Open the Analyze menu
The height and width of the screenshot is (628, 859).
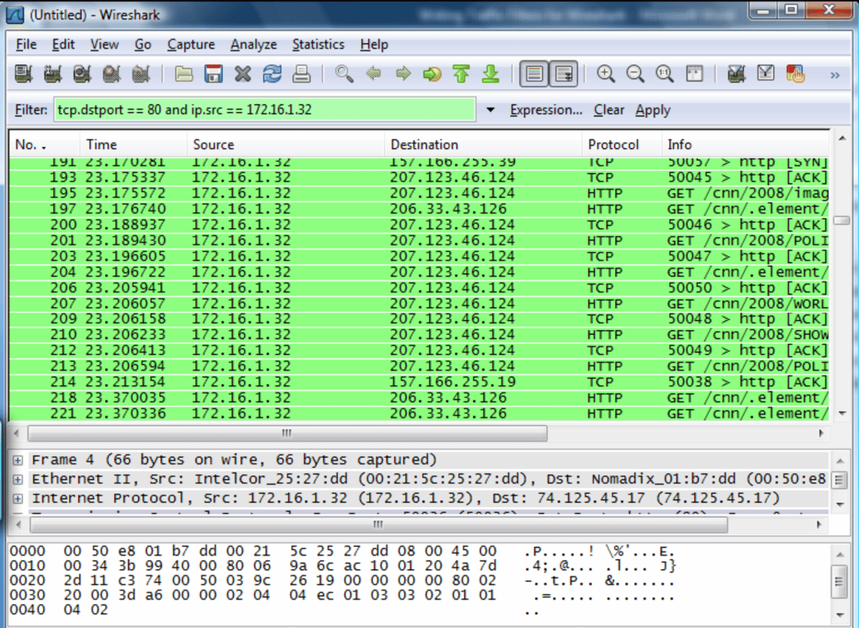[253, 44]
